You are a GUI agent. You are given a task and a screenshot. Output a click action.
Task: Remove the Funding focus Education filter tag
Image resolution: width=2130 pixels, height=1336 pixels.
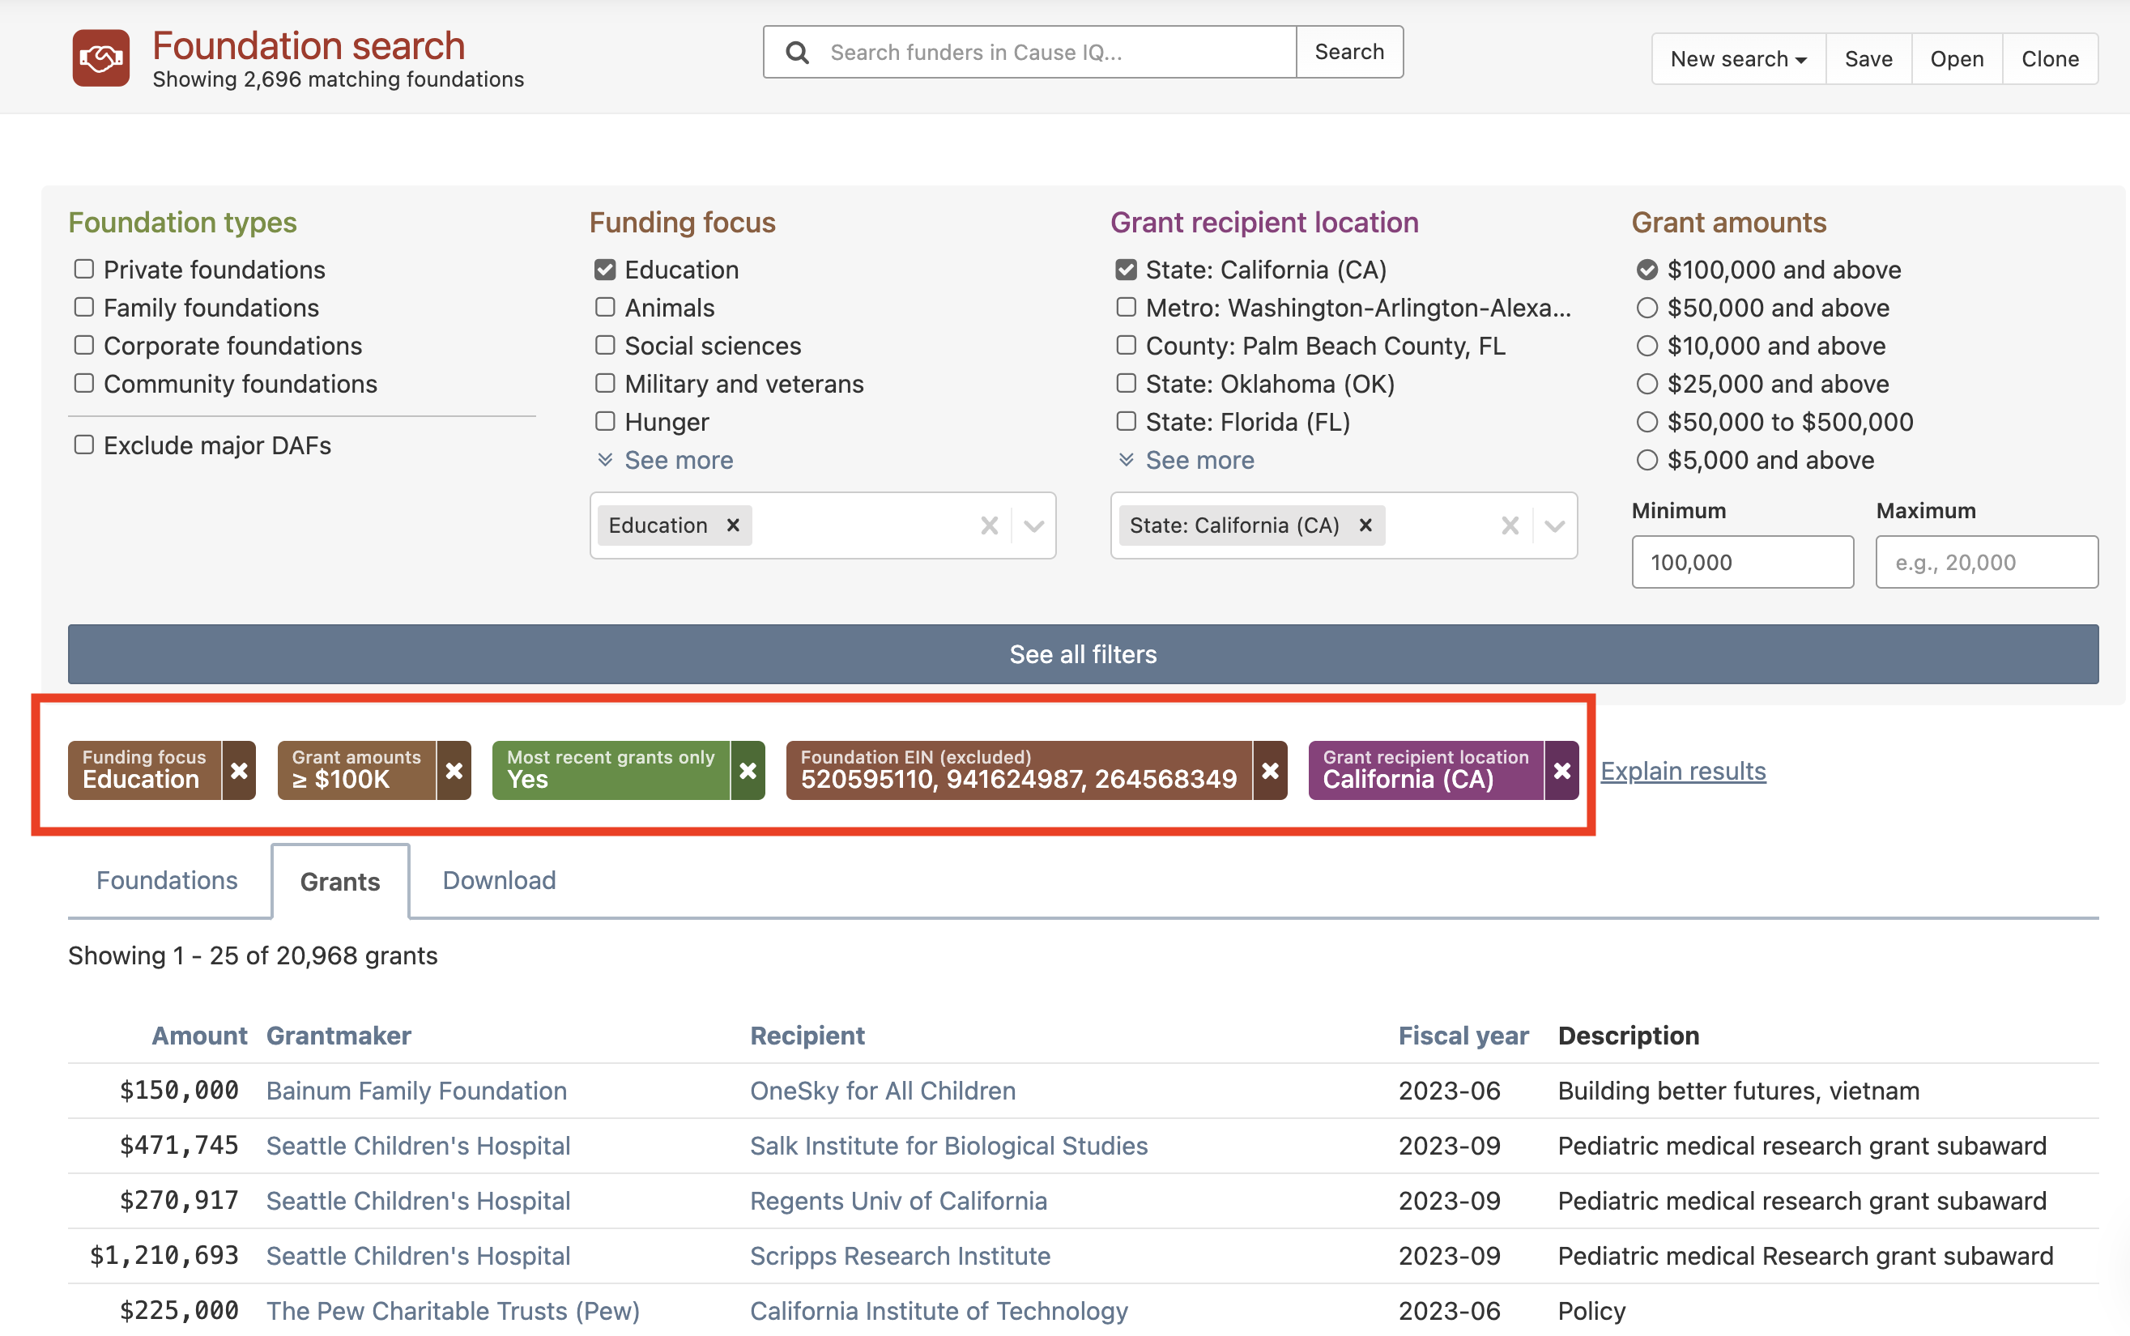239,771
